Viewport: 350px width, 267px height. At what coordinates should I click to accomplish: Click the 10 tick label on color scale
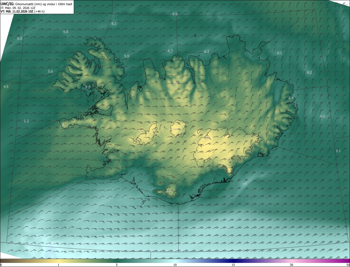(175, 265)
